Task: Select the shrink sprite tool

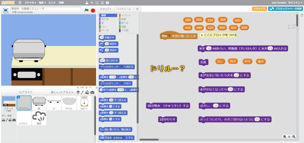Action: 102,3
